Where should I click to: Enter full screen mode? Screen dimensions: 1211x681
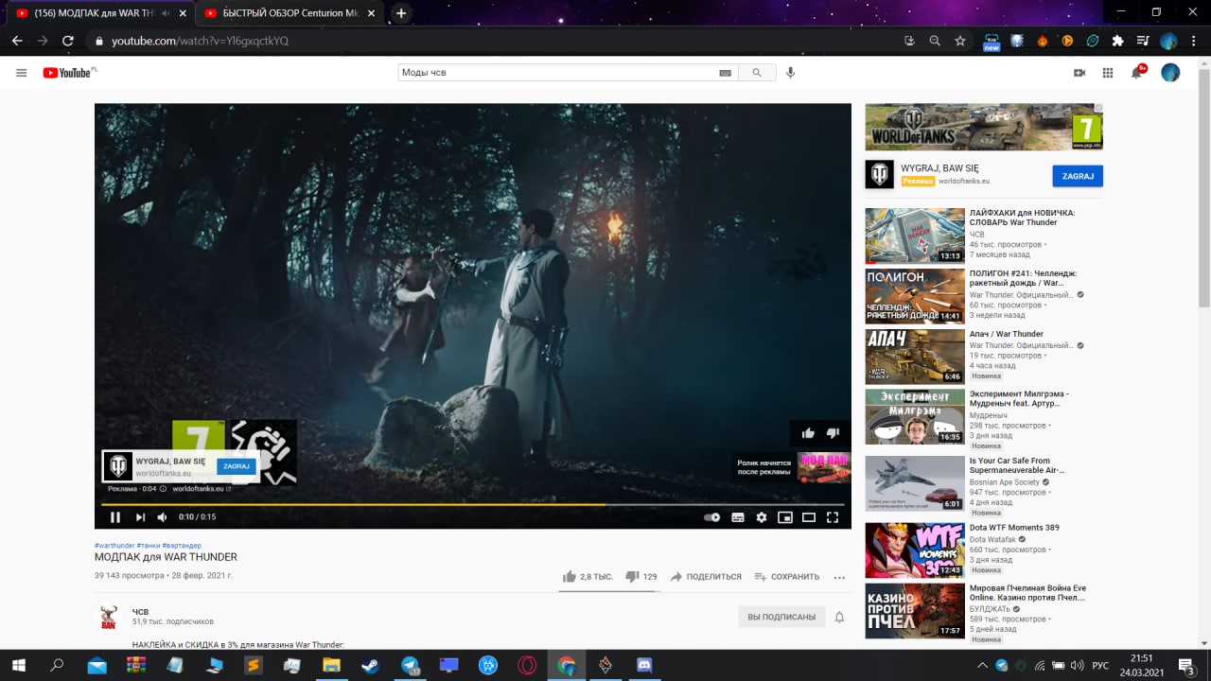tap(833, 517)
